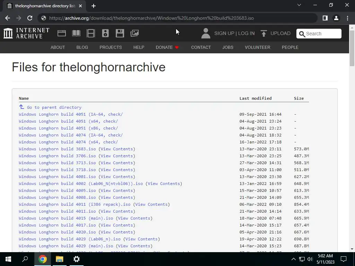Open the DONATE menu item
Image resolution: width=355 pixels, height=266 pixels.
167,47
